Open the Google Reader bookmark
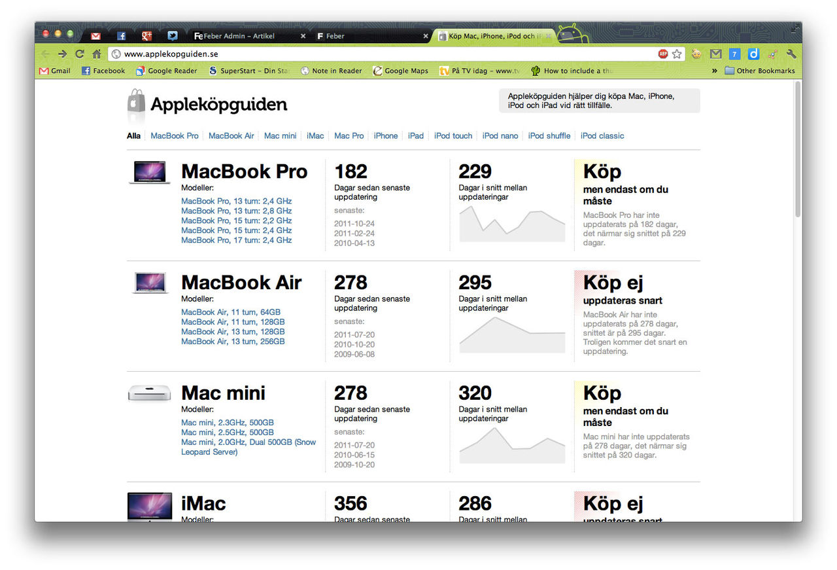Viewport: 837px width, 570px height. point(167,71)
